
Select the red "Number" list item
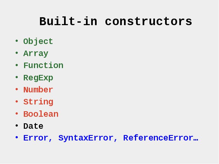[38, 90]
